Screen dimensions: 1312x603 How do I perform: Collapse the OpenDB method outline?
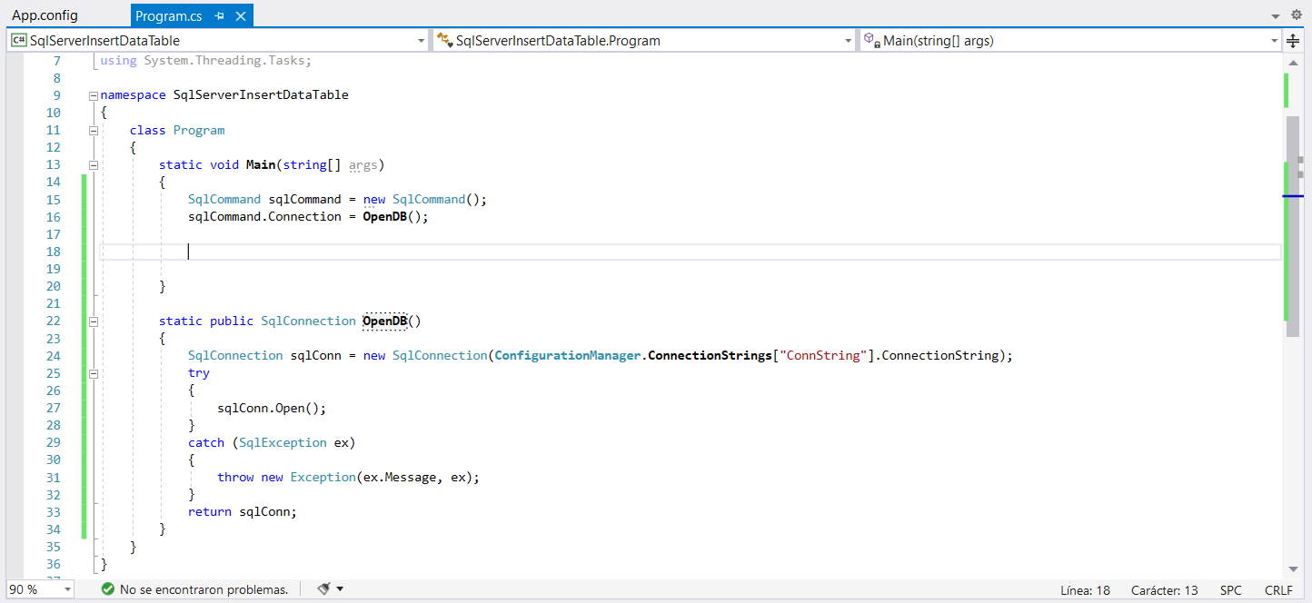93,321
